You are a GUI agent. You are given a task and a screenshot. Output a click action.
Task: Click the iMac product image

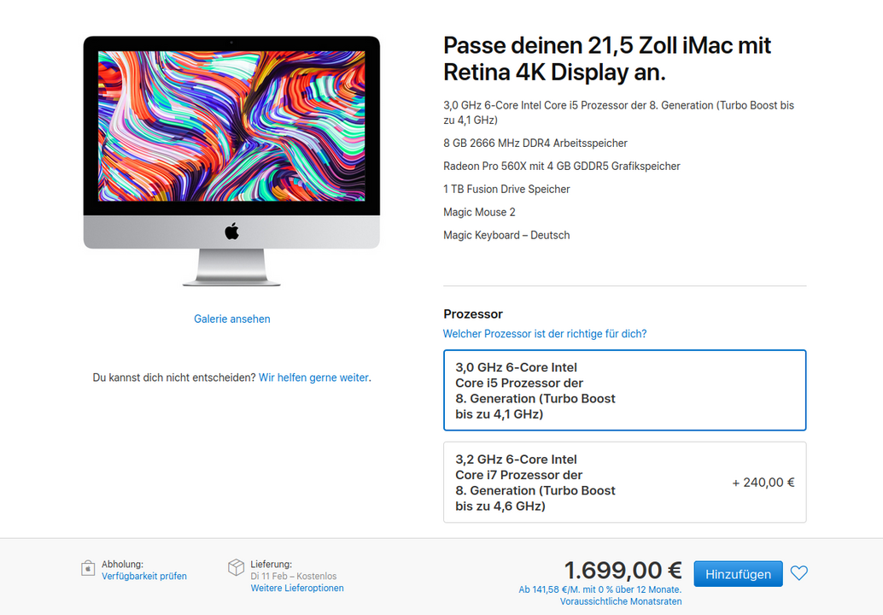click(x=231, y=161)
